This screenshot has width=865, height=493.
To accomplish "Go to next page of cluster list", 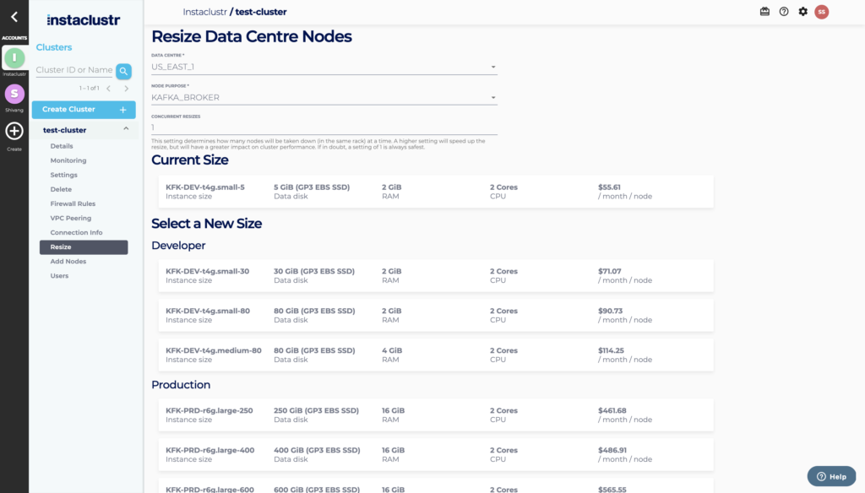I will click(127, 89).
